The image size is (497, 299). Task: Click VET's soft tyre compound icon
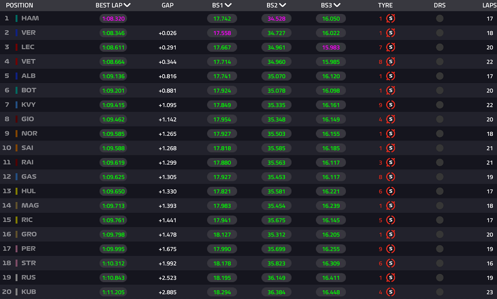[390, 62]
